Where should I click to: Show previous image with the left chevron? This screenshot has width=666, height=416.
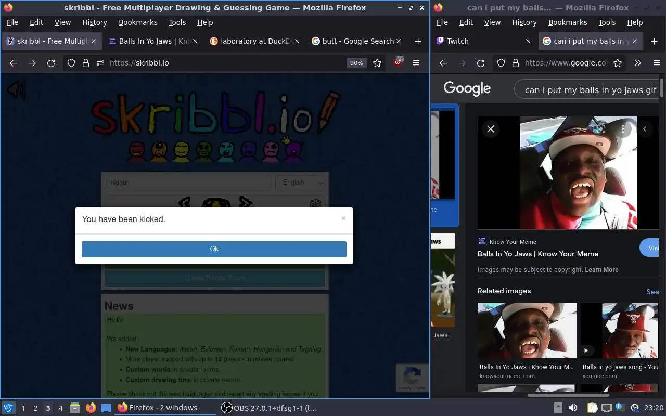pyautogui.click(x=645, y=129)
